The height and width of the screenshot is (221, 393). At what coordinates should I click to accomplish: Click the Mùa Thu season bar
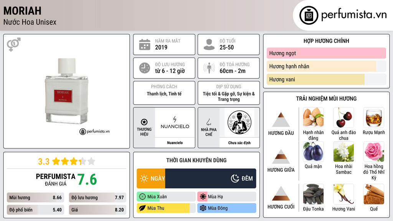click(x=166, y=208)
